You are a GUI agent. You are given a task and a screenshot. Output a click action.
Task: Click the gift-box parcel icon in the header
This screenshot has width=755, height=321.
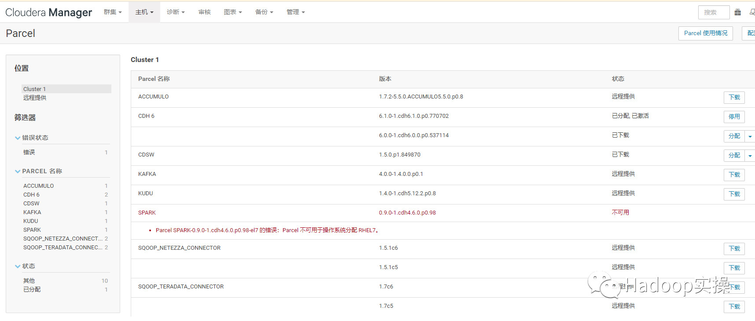(738, 12)
